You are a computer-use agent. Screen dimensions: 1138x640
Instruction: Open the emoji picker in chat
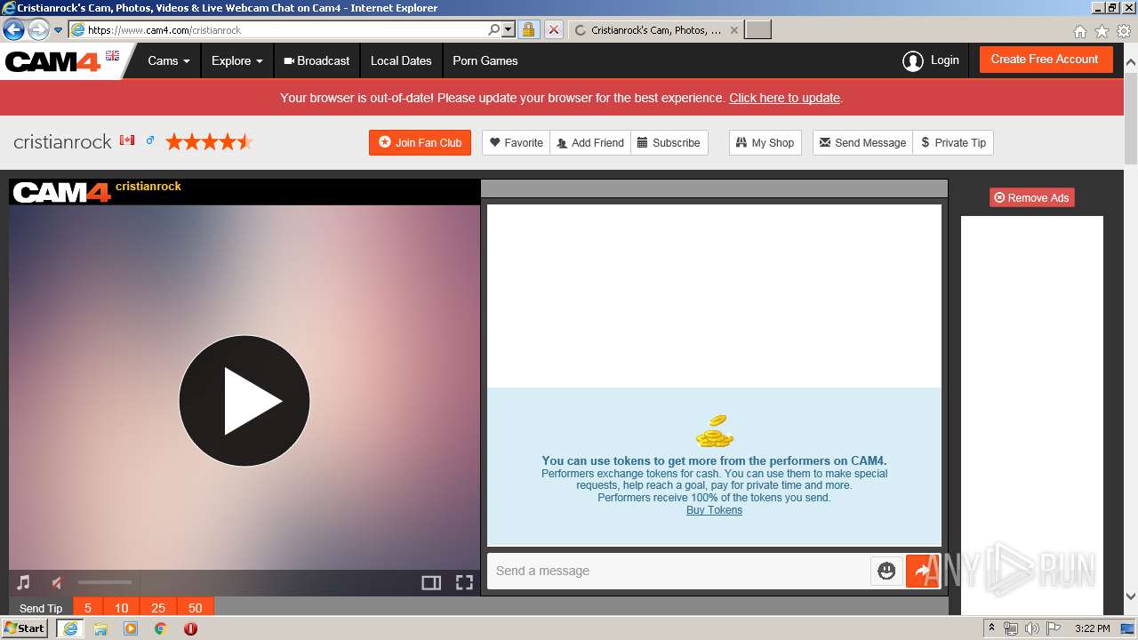coord(886,571)
